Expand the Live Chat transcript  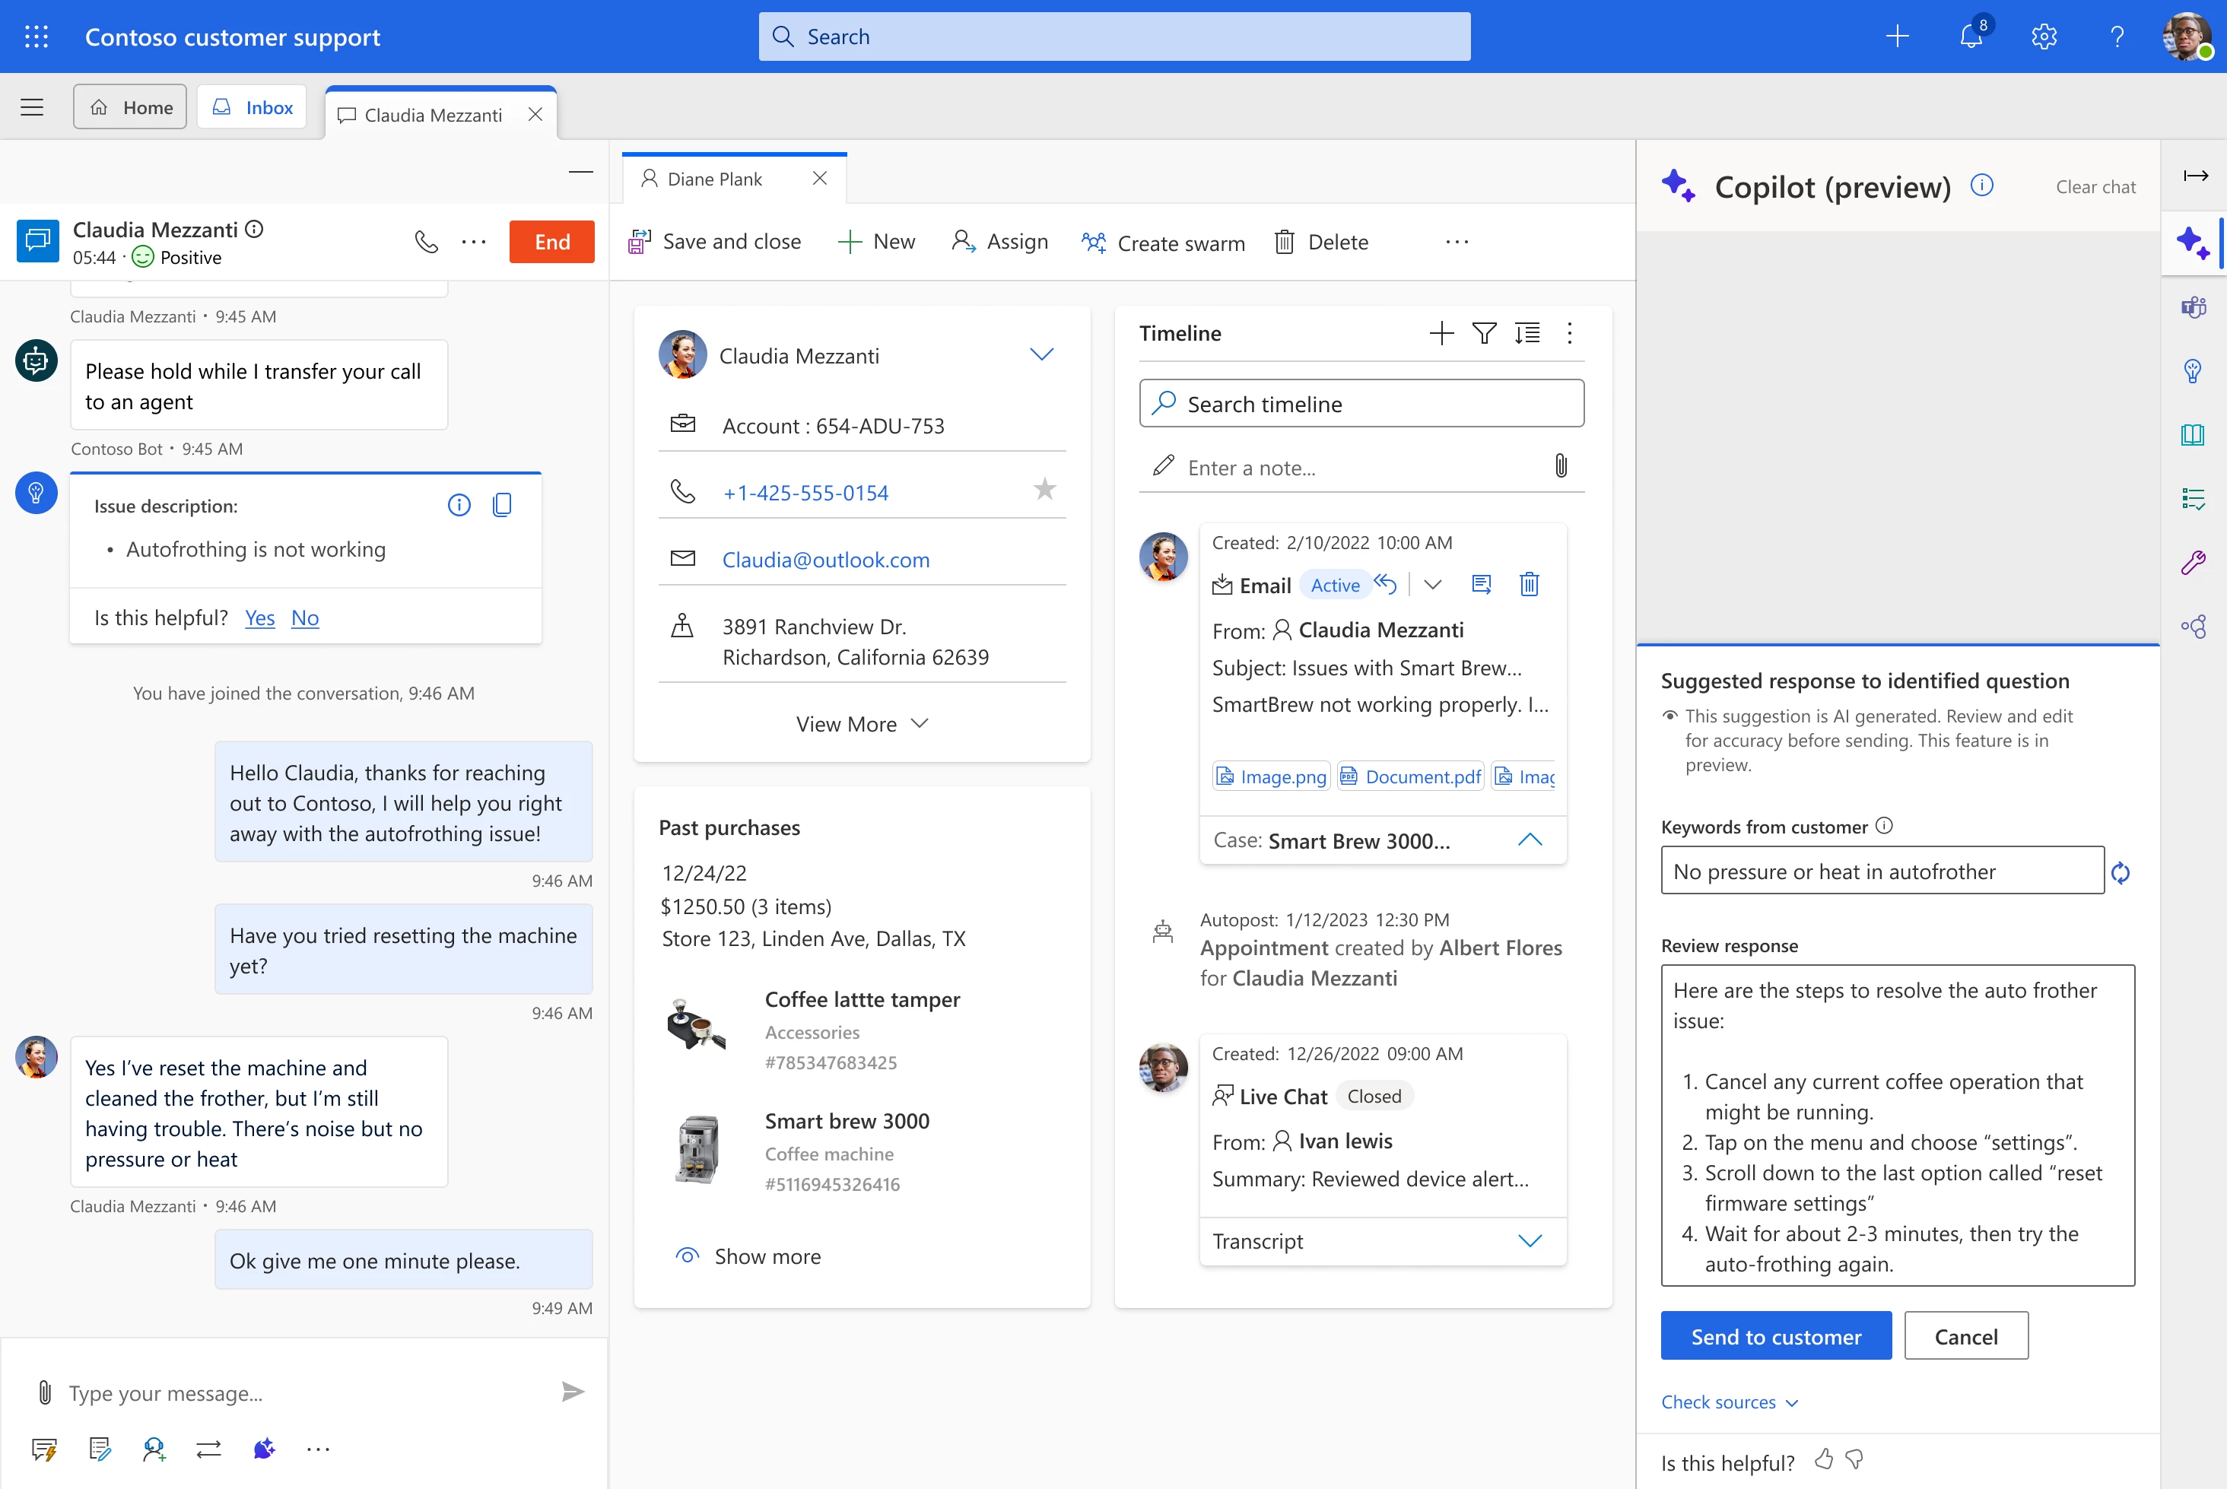[x=1529, y=1241]
